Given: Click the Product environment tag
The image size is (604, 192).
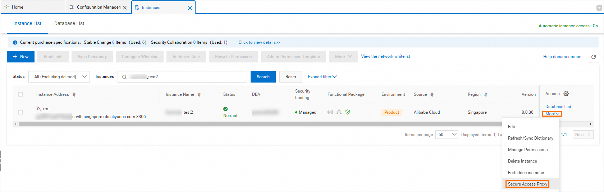Looking at the screenshot, I should tap(392, 112).
